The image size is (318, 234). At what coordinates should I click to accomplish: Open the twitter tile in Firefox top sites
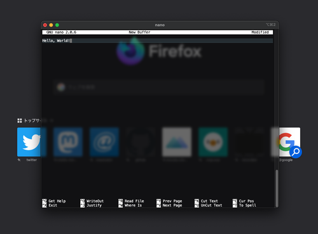pyautogui.click(x=29, y=142)
